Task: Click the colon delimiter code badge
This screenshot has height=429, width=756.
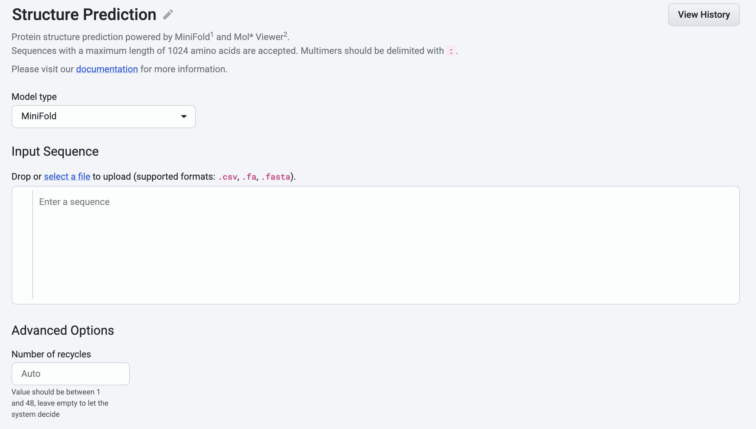Action: [x=451, y=51]
